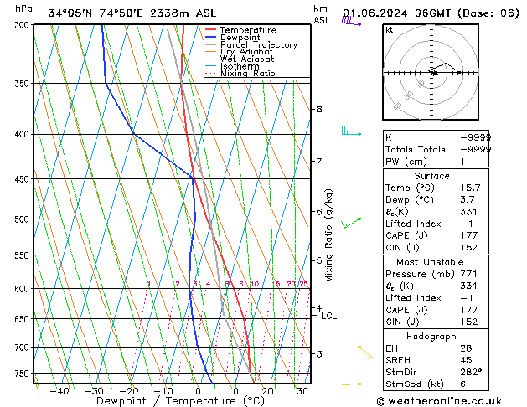Click the 450 hPa pressure label
This screenshot has width=527, height=407.
(23, 179)
